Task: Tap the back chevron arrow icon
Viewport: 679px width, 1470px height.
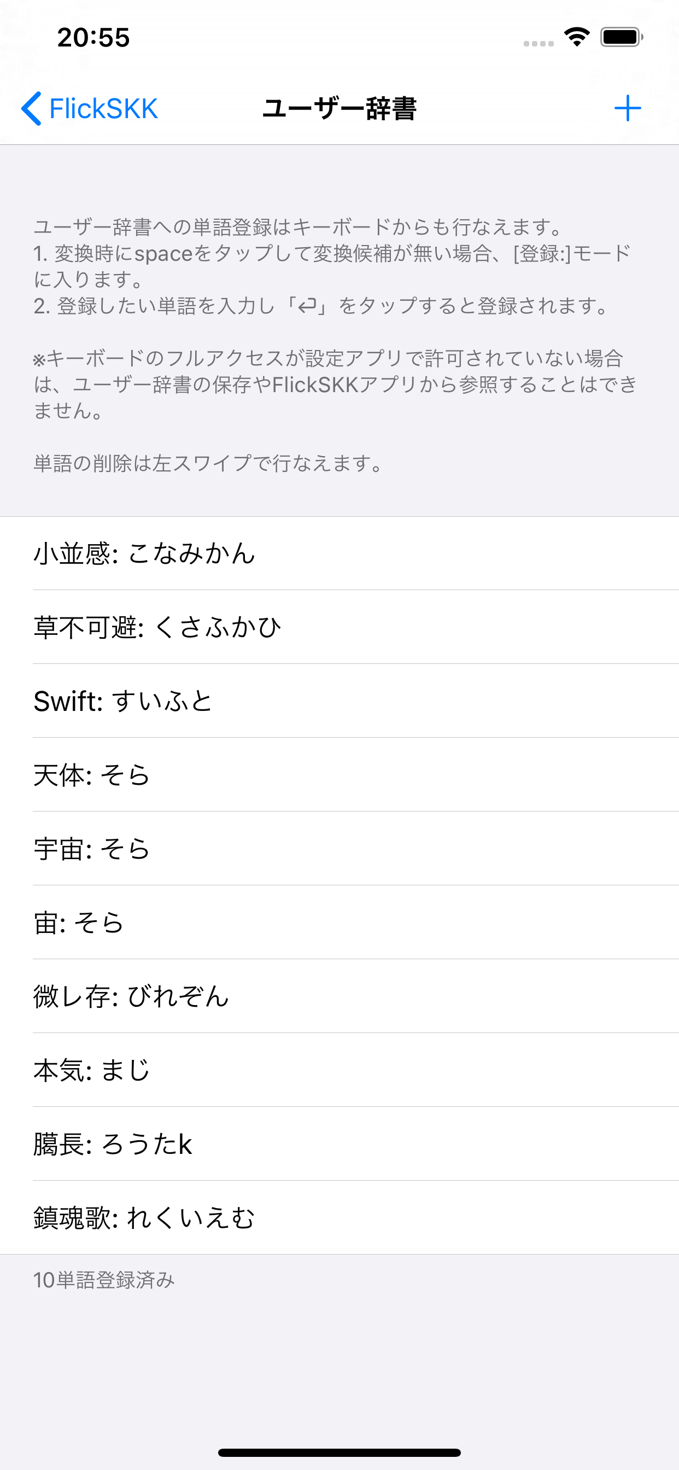Action: point(31,108)
